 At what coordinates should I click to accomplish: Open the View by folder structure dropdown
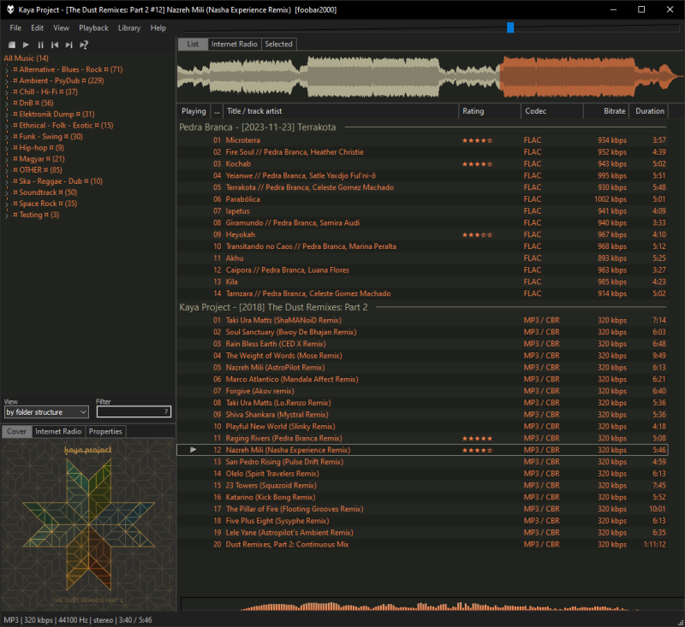(x=46, y=412)
